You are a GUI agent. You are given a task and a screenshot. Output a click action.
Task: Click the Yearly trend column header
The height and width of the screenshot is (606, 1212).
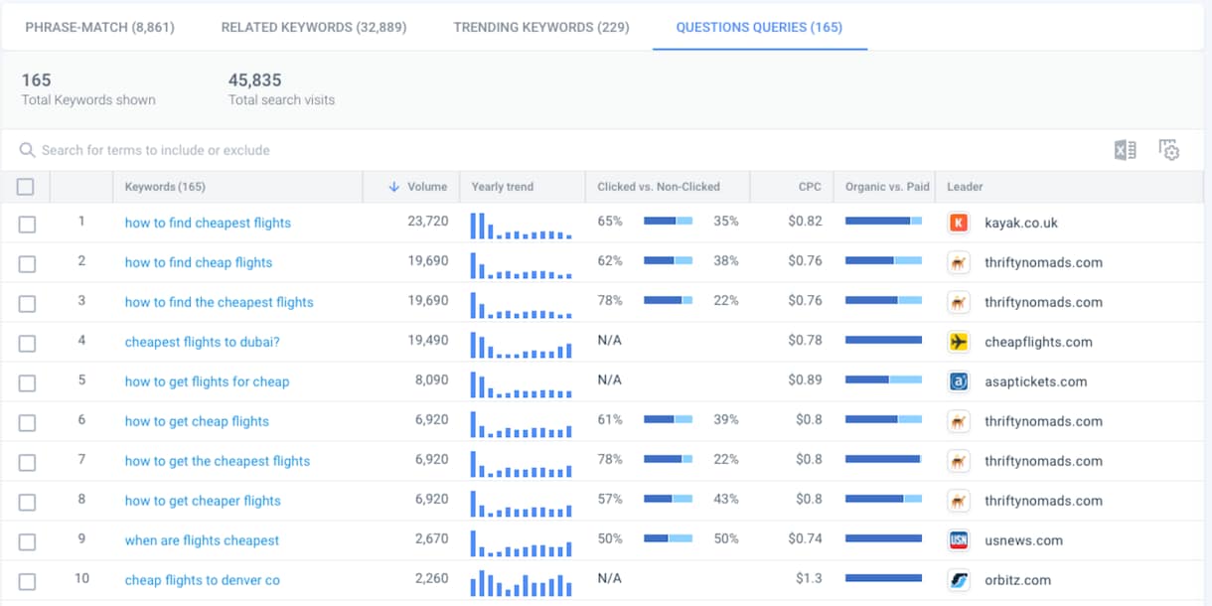[x=502, y=187]
